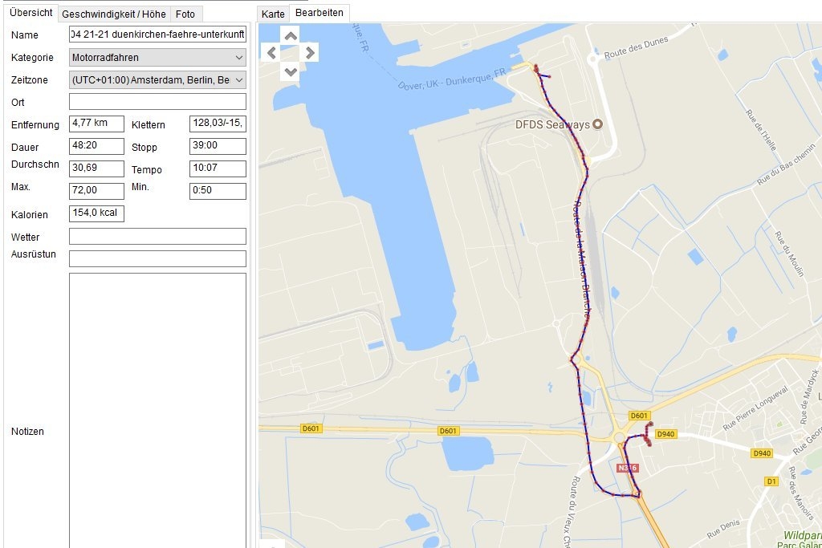Screen dimensions: 822x548
Task: Pan the map down with arrow
Action: [x=291, y=71]
